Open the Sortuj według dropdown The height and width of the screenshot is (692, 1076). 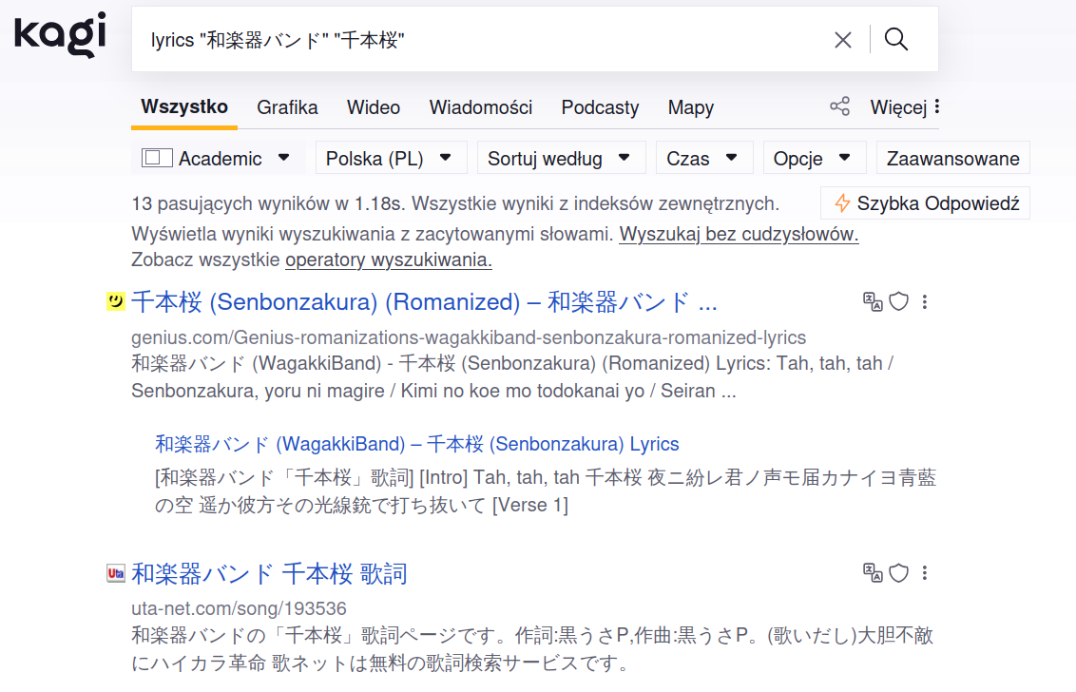(x=560, y=159)
